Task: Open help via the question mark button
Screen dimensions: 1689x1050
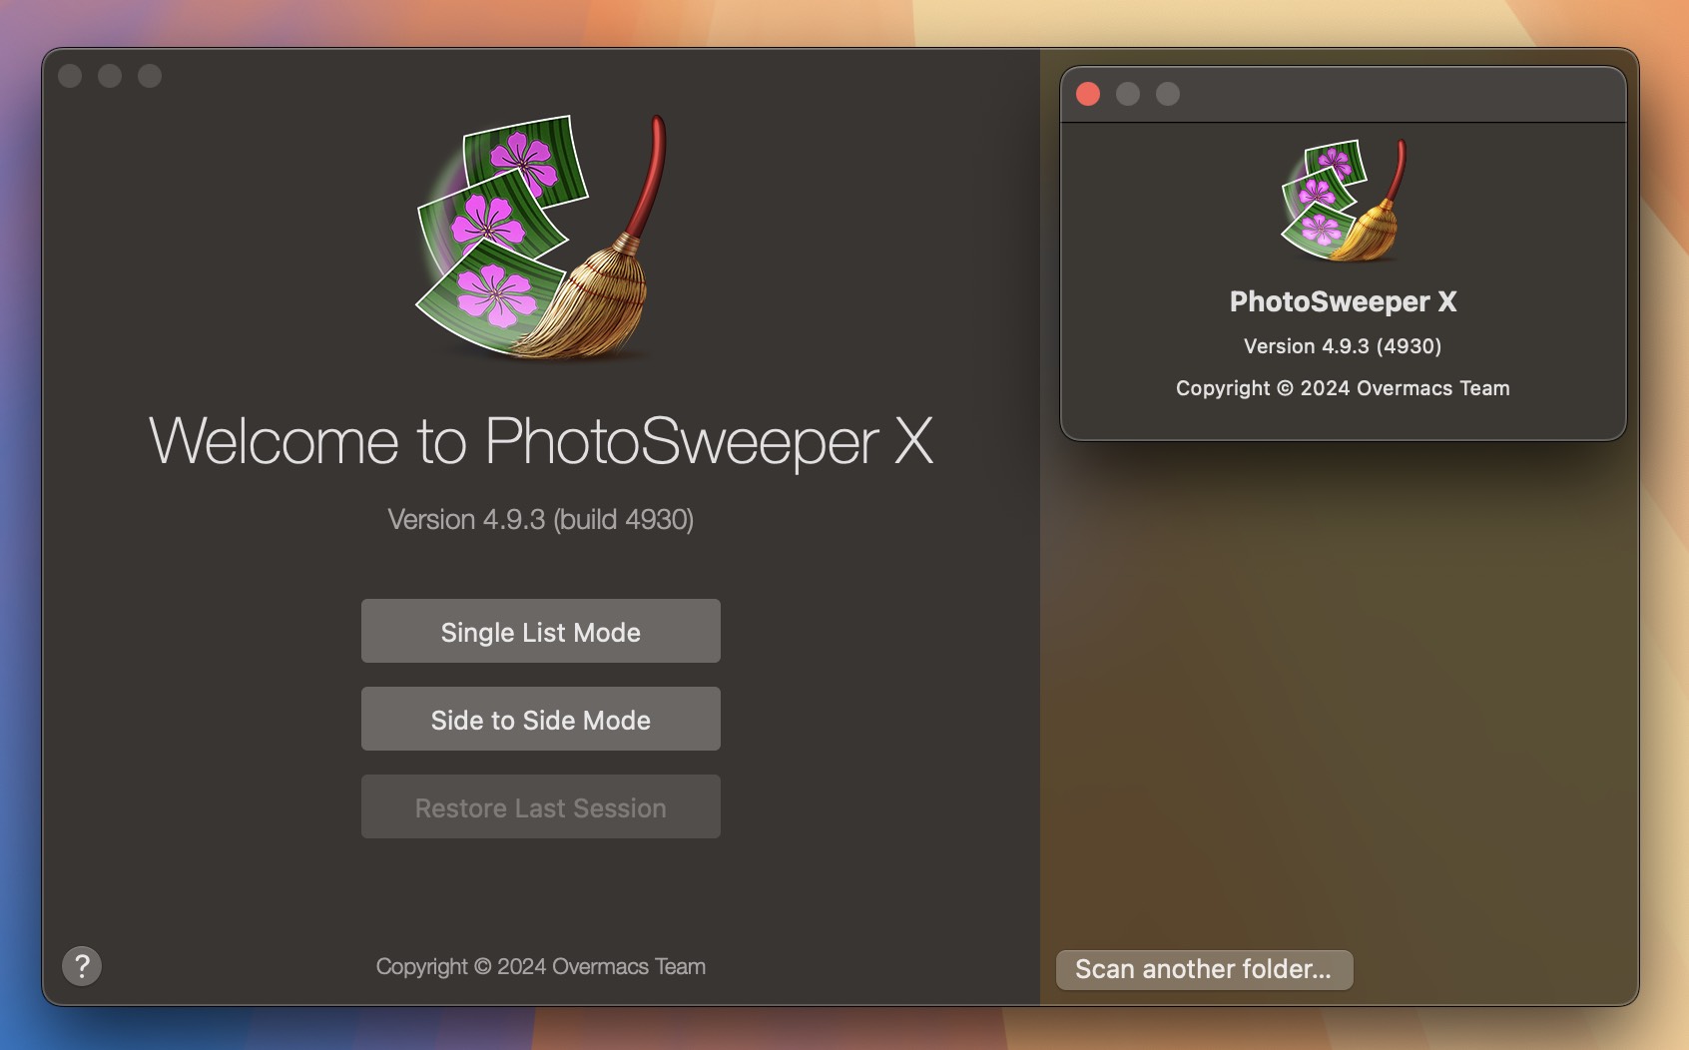Action: 82,966
